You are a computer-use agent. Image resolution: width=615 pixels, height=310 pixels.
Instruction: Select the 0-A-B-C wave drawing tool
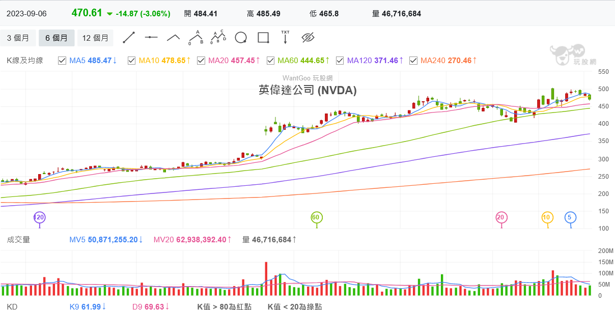pyautogui.click(x=218, y=38)
